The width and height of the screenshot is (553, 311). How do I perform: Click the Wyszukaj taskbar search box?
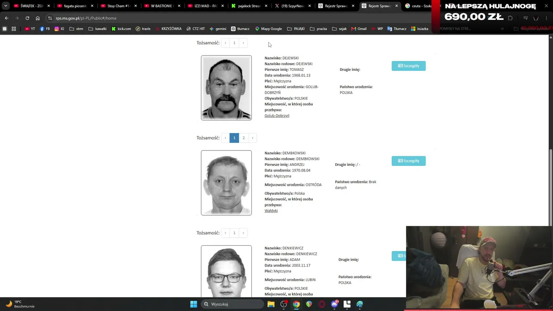tap(232, 304)
